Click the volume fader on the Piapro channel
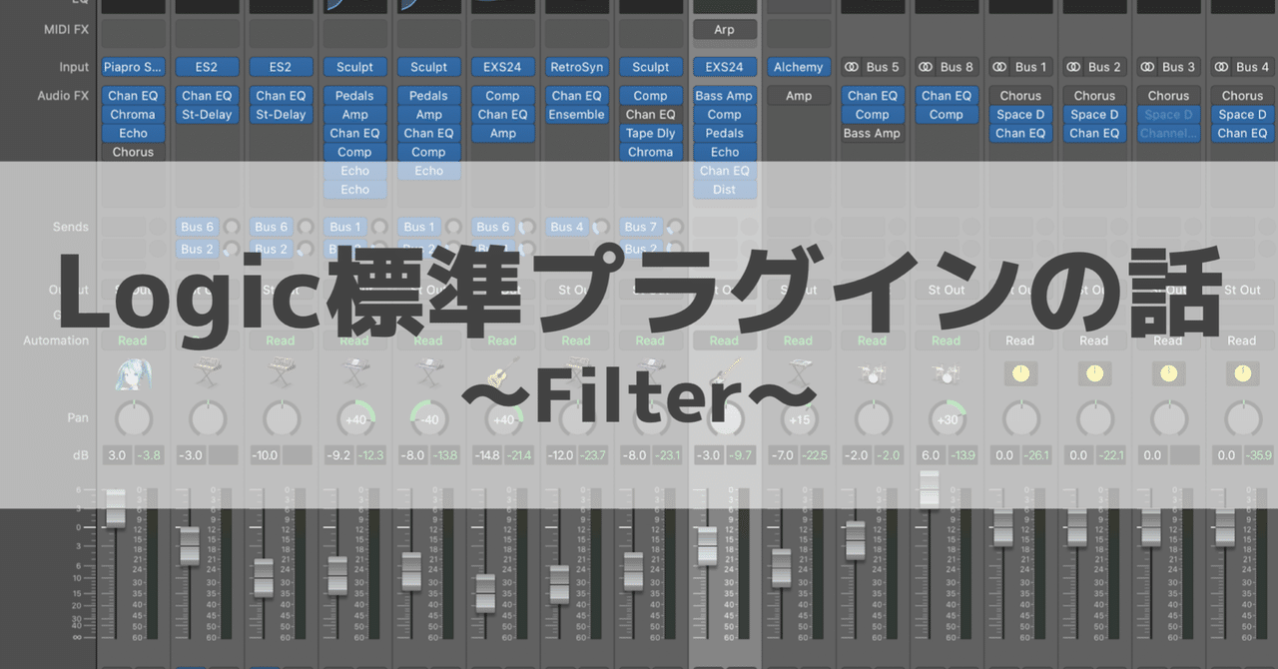Screen dimensions: 1278x669 [116, 507]
